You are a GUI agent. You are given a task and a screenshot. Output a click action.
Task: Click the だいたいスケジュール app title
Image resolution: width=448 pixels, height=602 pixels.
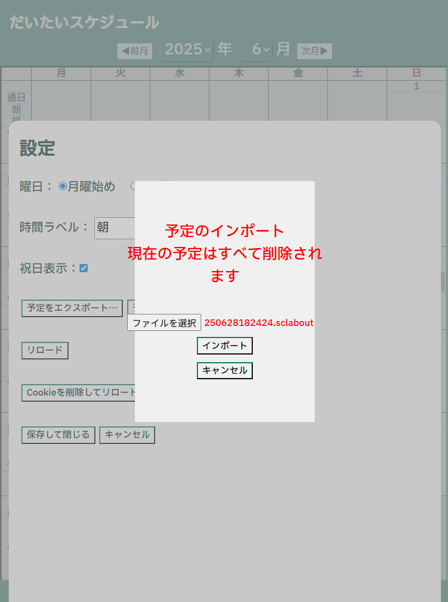tap(84, 22)
